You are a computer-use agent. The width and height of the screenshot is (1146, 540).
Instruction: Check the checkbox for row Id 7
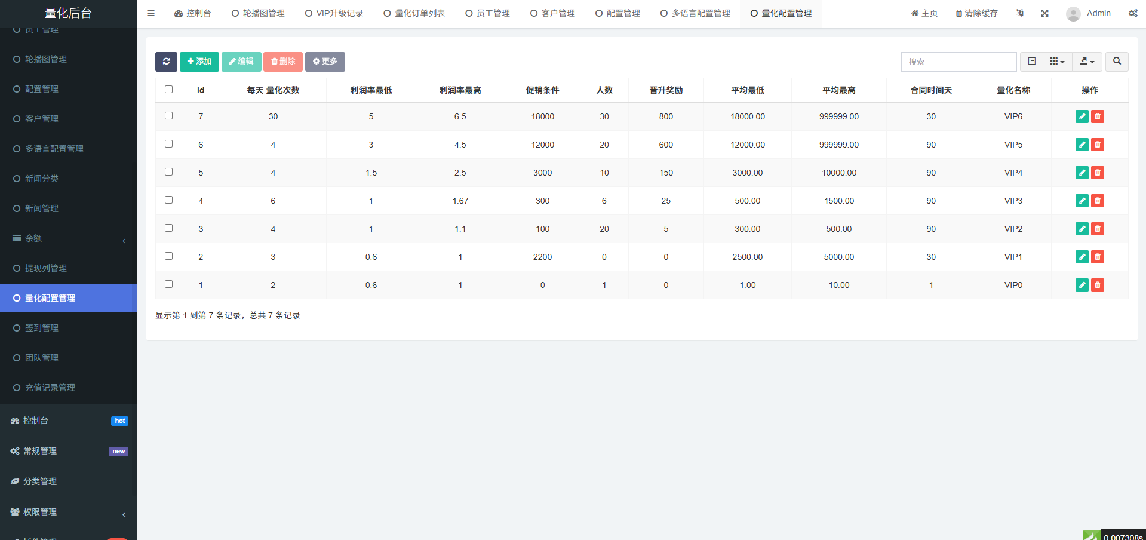click(x=168, y=116)
